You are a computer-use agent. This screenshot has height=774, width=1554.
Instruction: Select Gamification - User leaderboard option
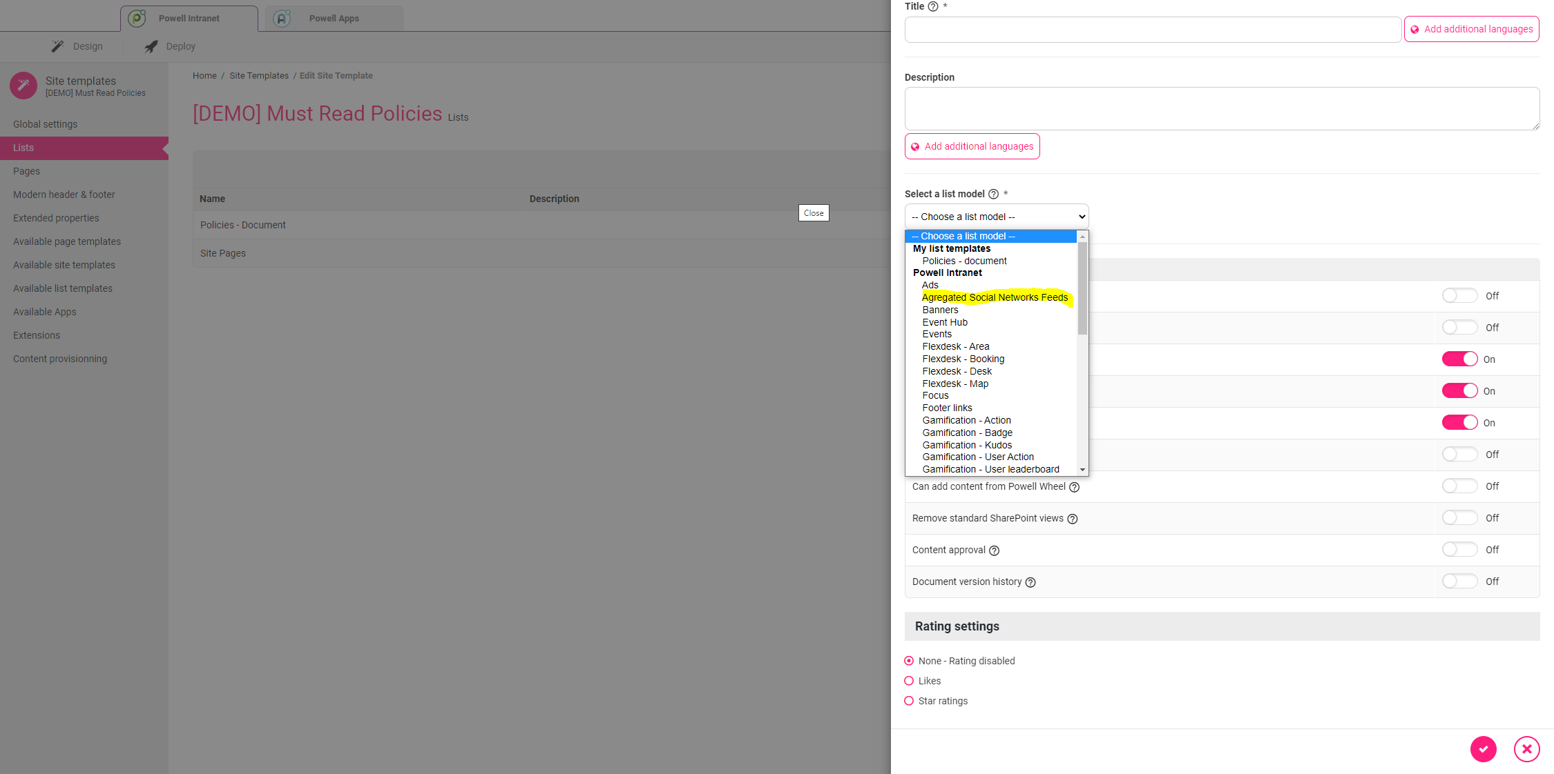click(990, 469)
